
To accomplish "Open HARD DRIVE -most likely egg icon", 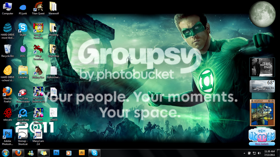I will pos(7,31).
